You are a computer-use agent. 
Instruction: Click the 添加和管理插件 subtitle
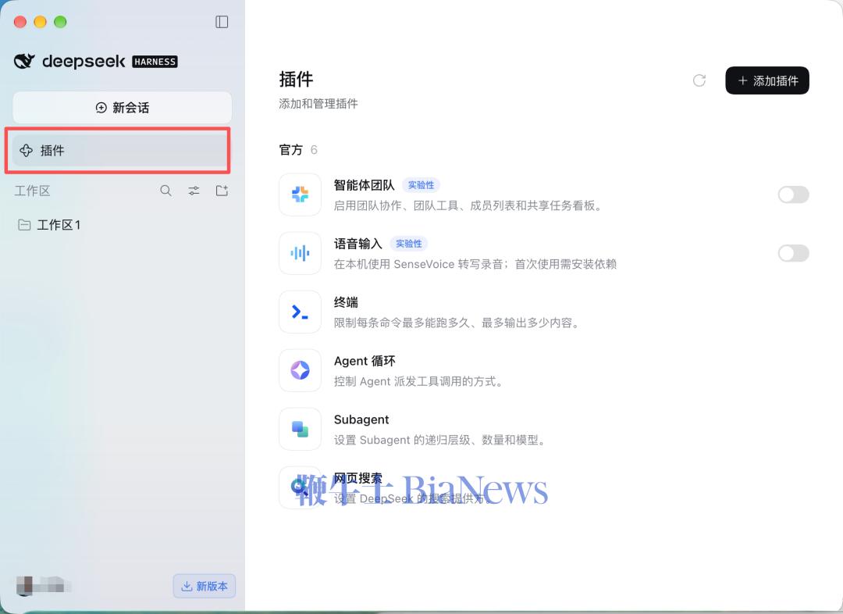(318, 104)
